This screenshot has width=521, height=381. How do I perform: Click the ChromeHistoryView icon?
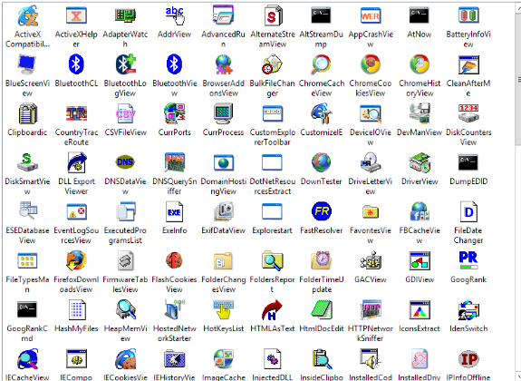[x=420, y=64]
